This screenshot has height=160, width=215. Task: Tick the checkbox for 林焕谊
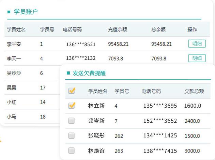[72, 150]
